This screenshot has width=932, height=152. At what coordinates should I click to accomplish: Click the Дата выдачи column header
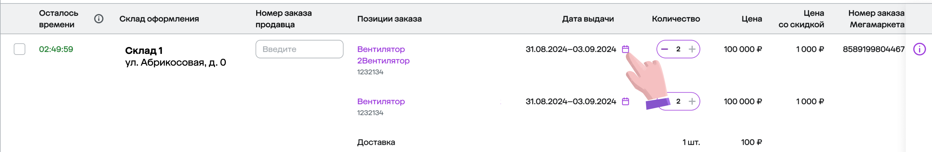[x=588, y=19]
